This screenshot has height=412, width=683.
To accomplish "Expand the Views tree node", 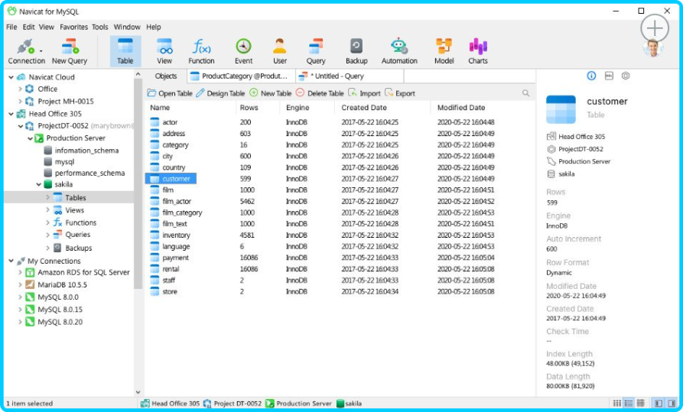I will point(47,210).
